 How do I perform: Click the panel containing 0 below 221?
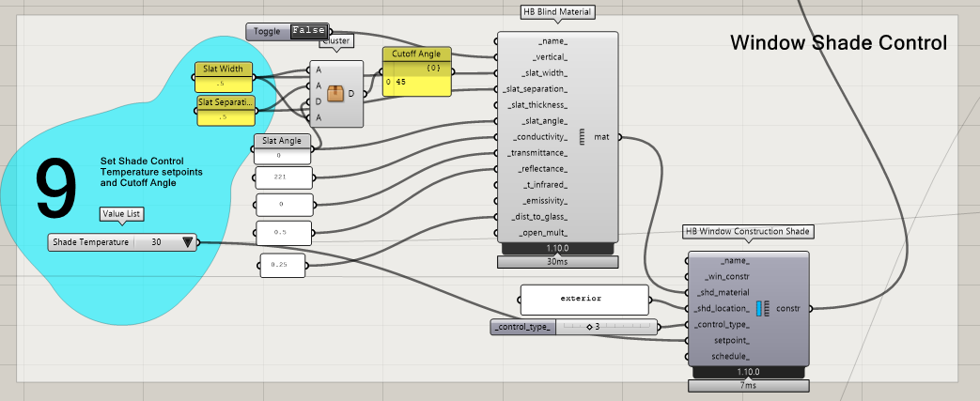point(283,204)
